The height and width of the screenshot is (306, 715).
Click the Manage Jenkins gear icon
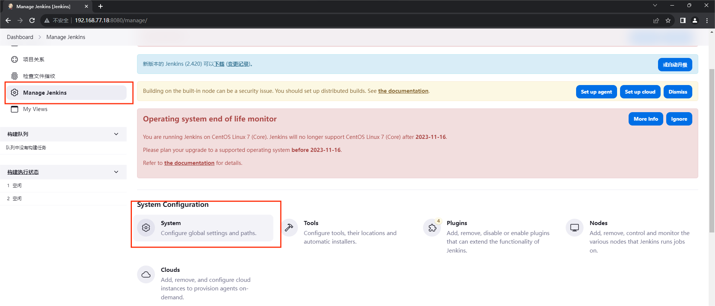(15, 92)
